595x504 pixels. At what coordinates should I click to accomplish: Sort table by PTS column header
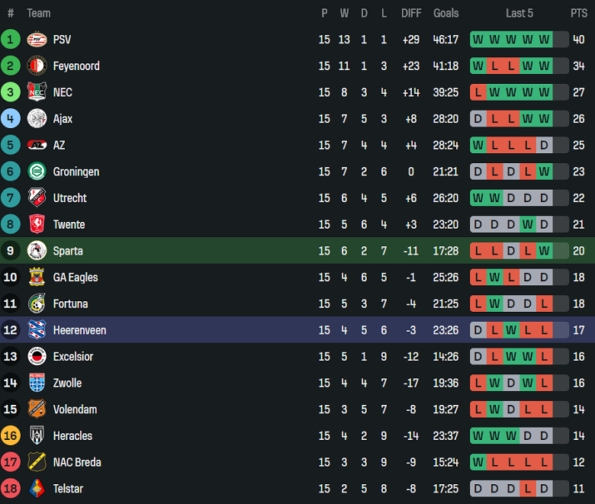click(578, 13)
